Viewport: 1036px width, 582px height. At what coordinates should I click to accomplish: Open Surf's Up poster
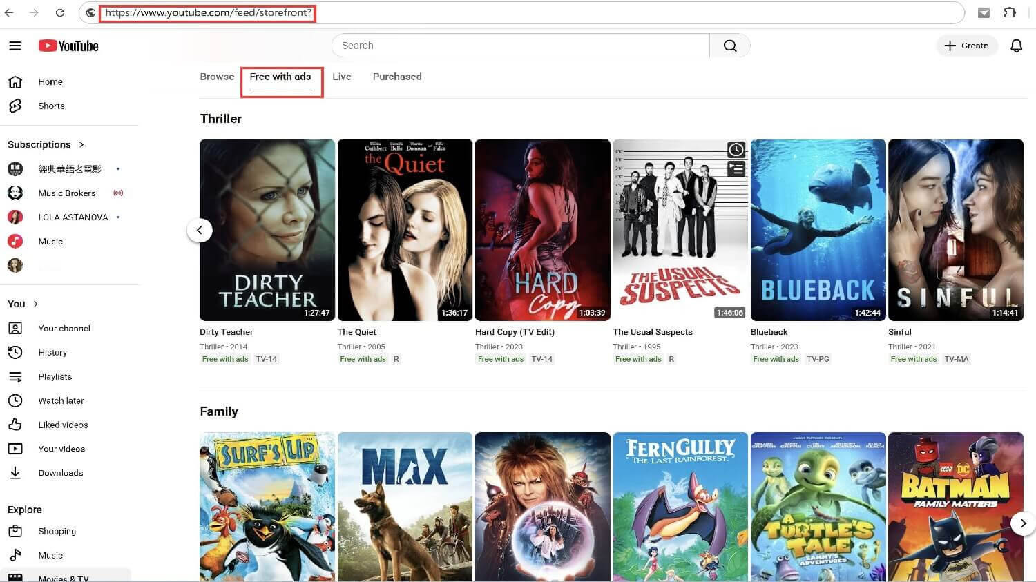pos(267,507)
